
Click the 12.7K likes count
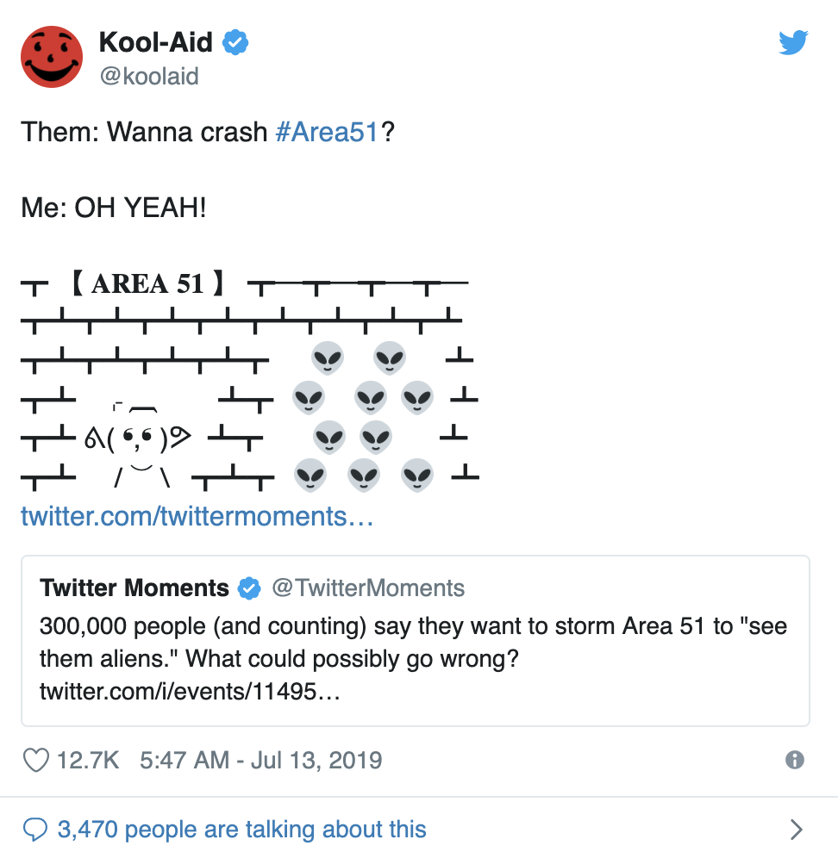click(x=88, y=760)
